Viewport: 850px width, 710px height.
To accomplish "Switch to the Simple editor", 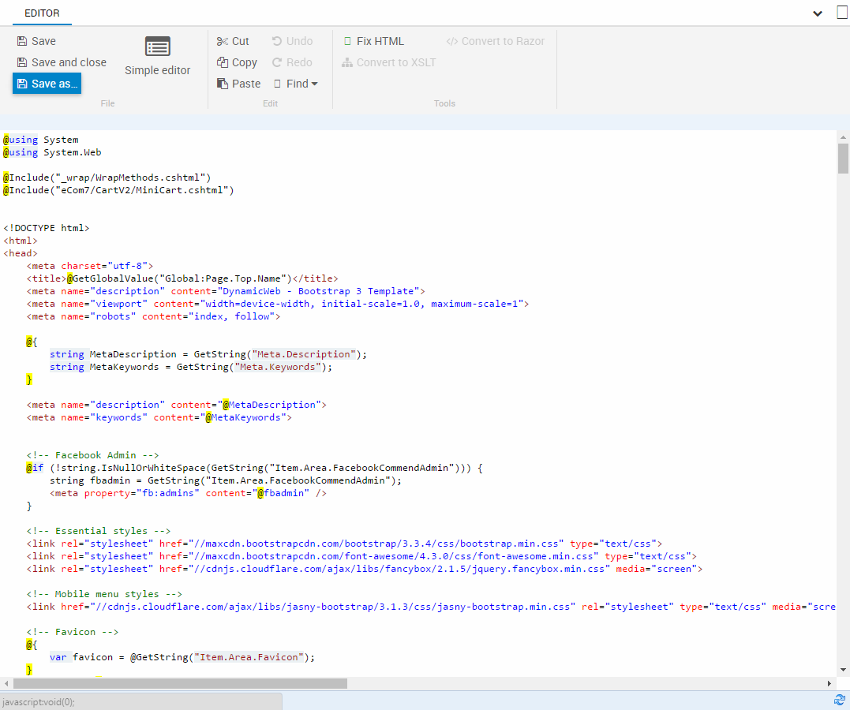I will pyautogui.click(x=158, y=56).
